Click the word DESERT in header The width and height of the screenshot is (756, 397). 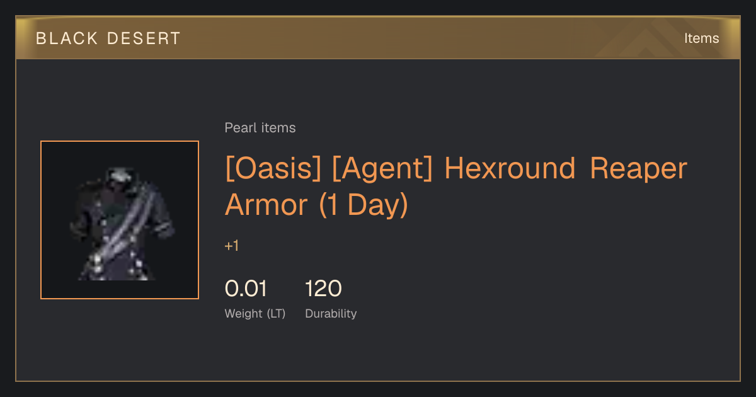click(144, 38)
